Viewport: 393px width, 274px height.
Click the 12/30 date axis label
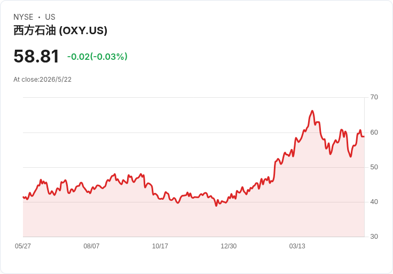point(229,246)
